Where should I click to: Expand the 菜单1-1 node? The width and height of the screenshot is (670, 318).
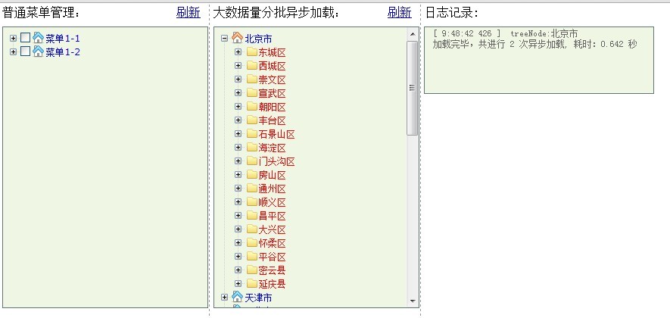coord(13,39)
